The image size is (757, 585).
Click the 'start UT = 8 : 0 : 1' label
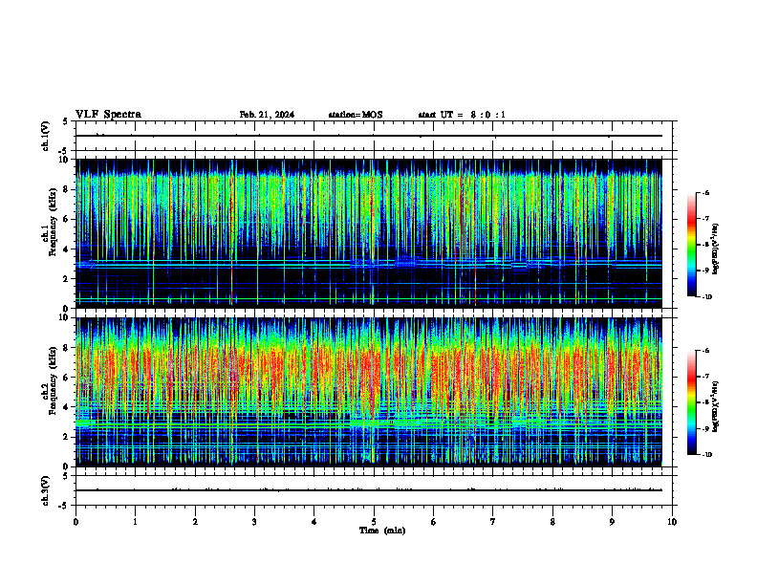tap(462, 115)
